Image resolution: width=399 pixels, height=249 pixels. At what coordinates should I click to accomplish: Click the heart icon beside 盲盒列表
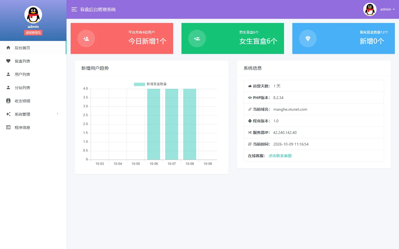tap(8, 61)
